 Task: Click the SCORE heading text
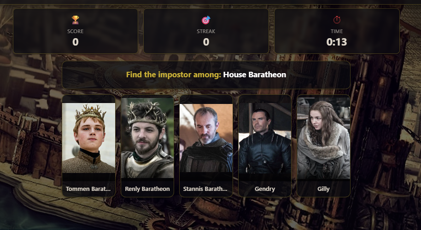76,31
